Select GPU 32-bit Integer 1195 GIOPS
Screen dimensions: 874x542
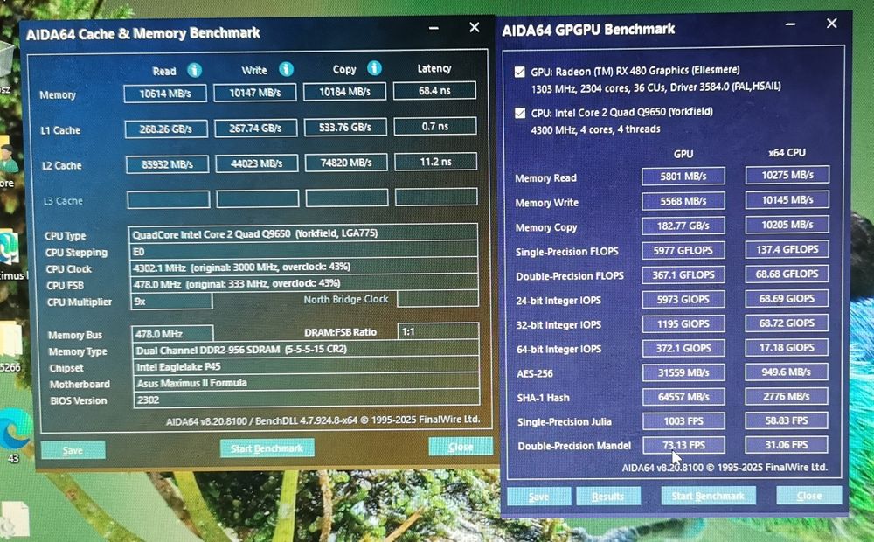(x=683, y=323)
